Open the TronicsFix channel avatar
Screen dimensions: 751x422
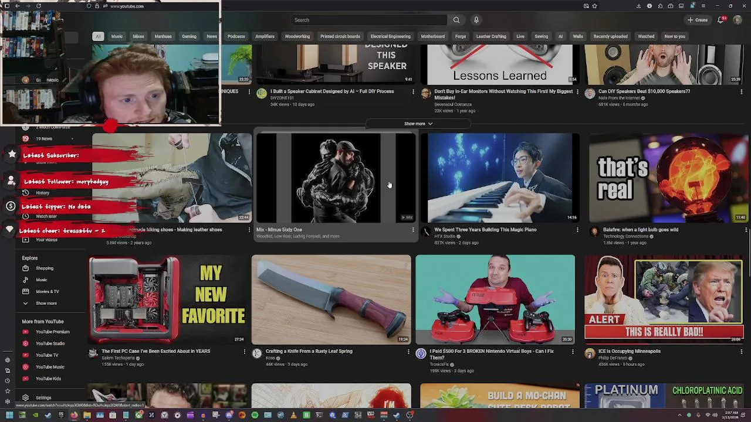click(x=421, y=353)
